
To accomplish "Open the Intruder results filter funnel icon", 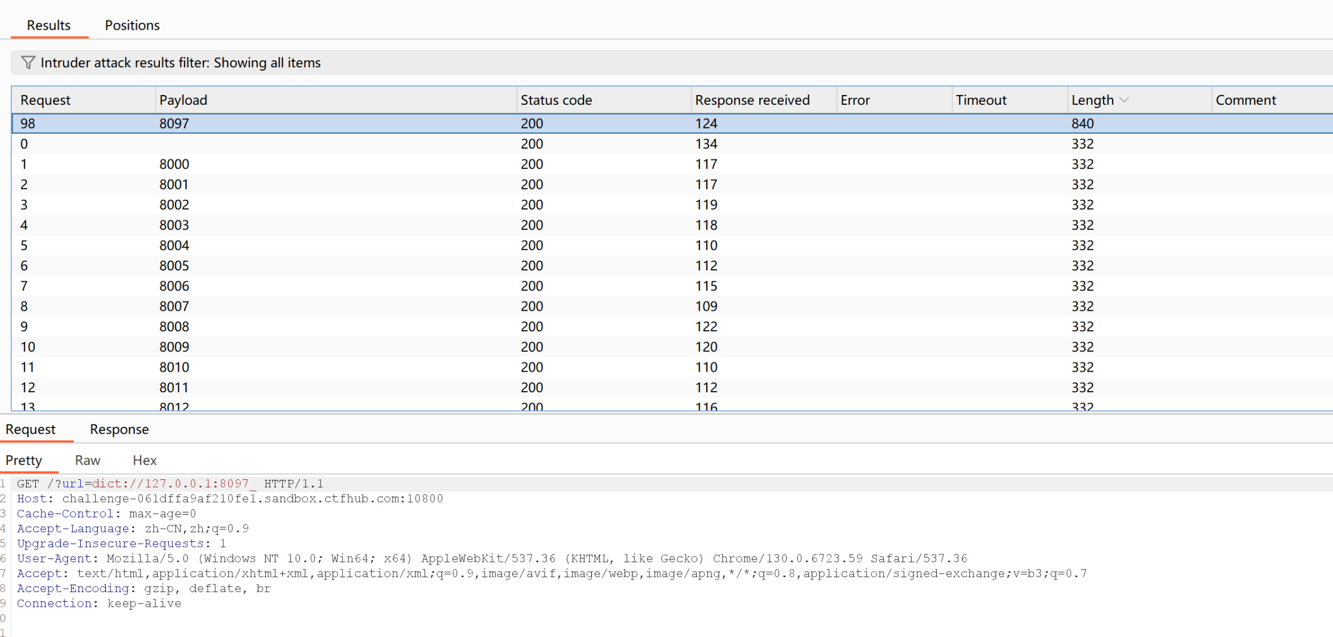I will (x=28, y=63).
